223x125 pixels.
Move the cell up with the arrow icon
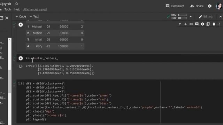coord(180,24)
